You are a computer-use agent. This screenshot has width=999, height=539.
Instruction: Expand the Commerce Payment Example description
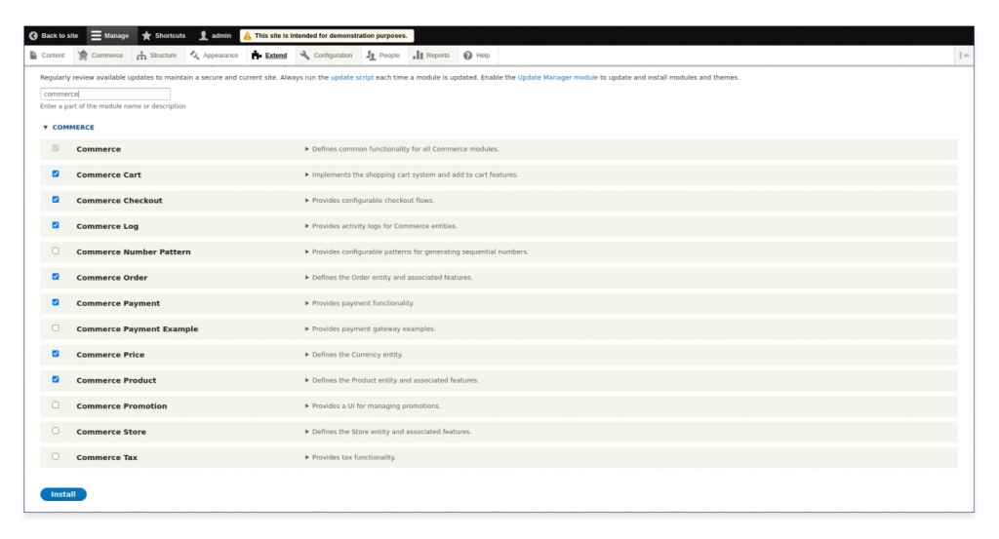370,329
